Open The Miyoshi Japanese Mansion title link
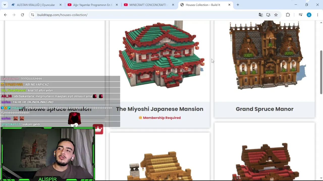 (x=159, y=109)
